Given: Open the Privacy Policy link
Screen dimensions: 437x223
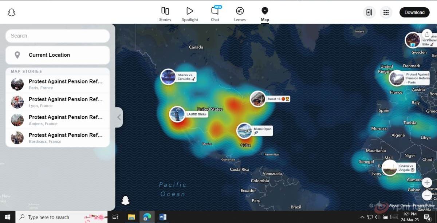Looking at the screenshot, I should click(x=424, y=206).
